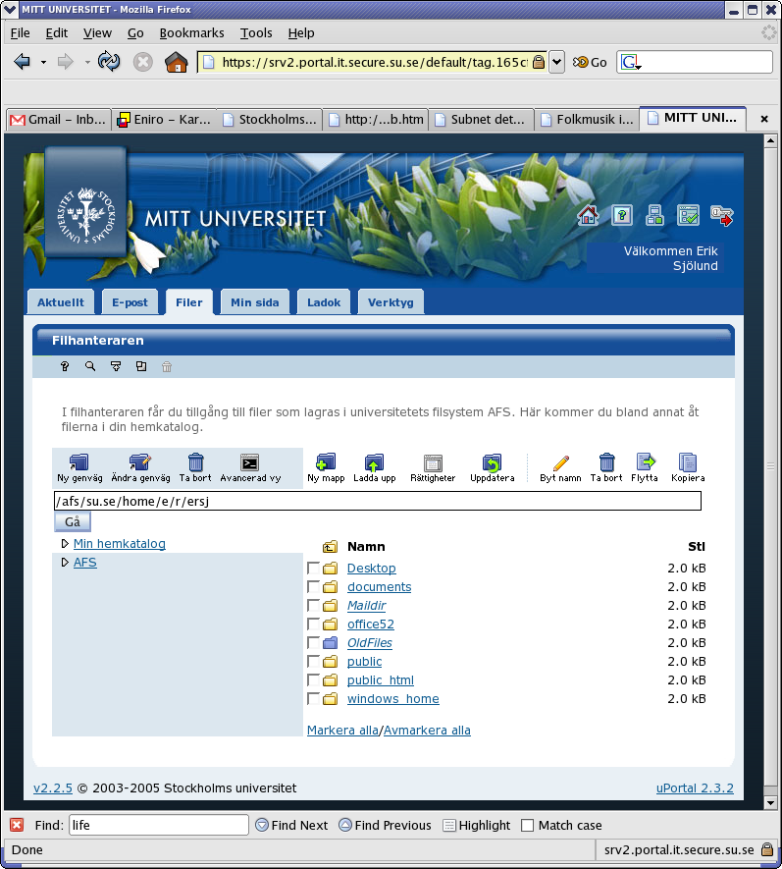
Task: Tick the checkbox for OldFiles folder
Action: [313, 643]
